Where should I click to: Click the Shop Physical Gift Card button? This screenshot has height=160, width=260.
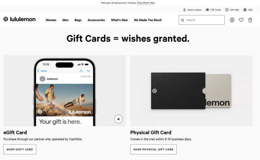coord(153,149)
